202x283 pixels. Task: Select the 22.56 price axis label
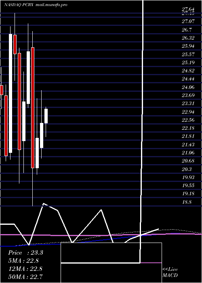pyautogui.click(x=188, y=120)
